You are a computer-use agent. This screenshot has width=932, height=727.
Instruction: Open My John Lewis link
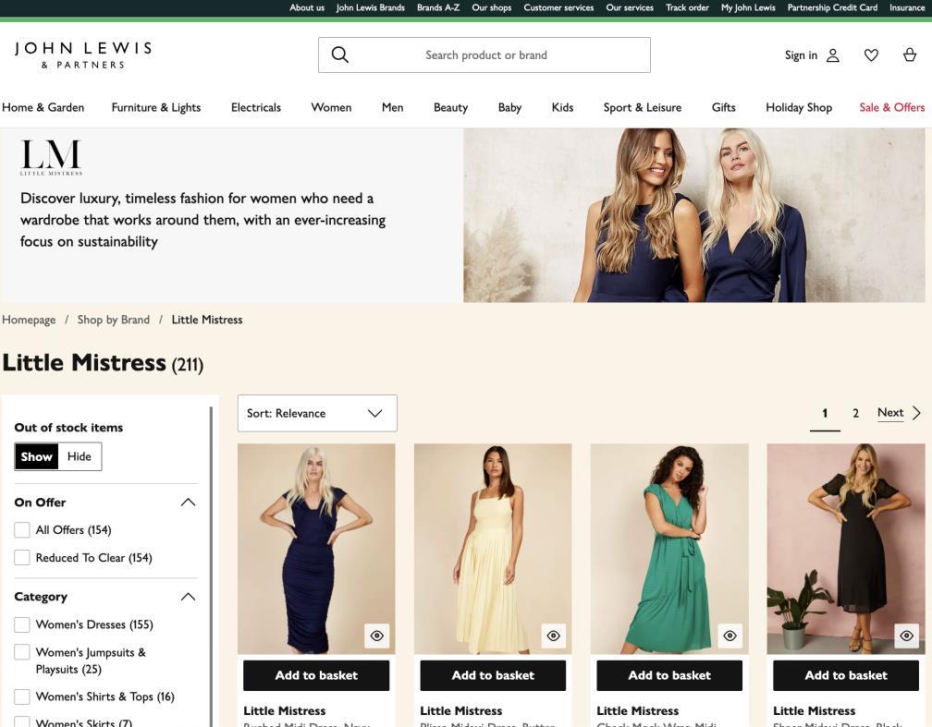748,7
